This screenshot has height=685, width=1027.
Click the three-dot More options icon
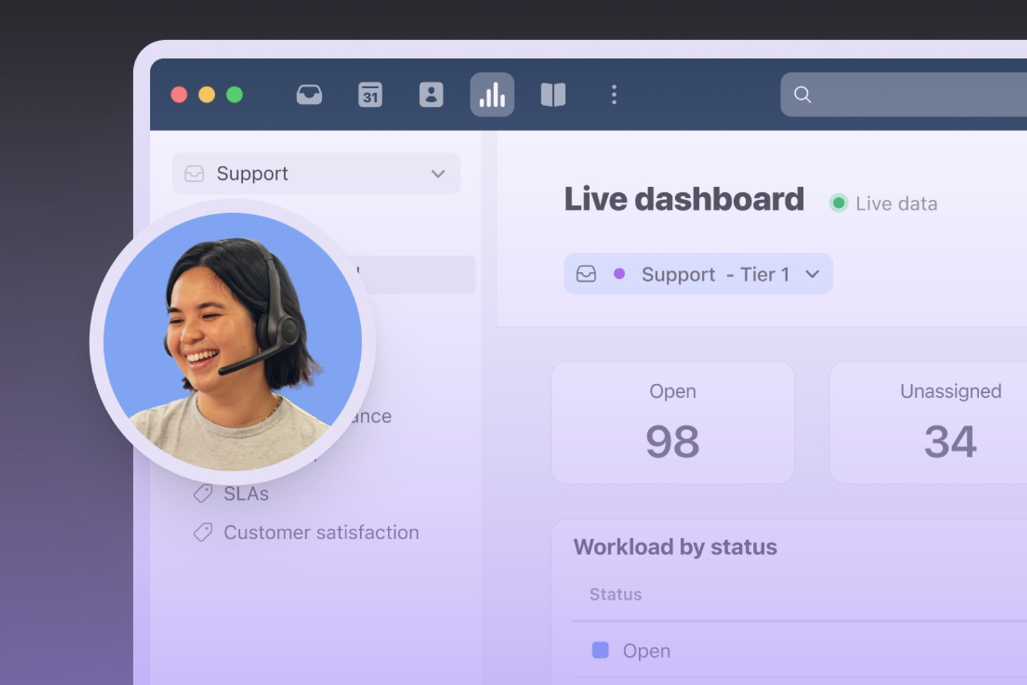point(614,94)
